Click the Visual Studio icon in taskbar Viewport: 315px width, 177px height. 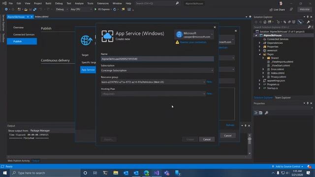pyautogui.click(x=157, y=173)
